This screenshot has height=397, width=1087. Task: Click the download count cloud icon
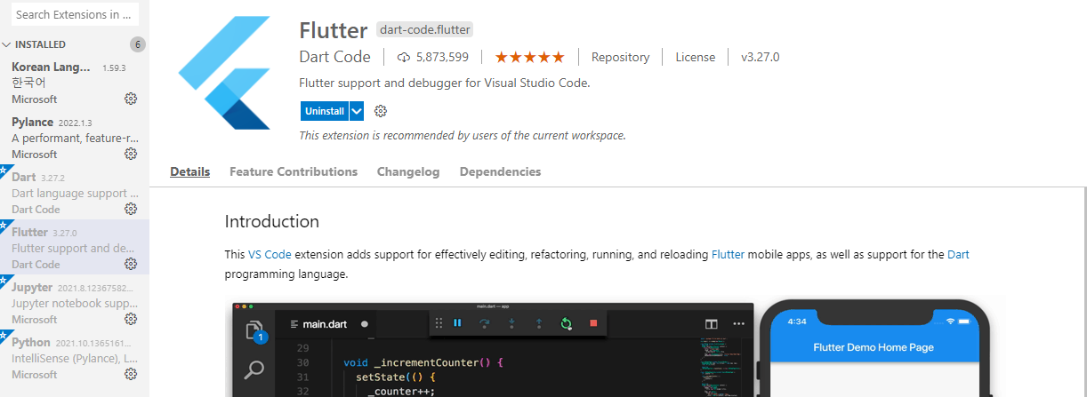click(404, 57)
